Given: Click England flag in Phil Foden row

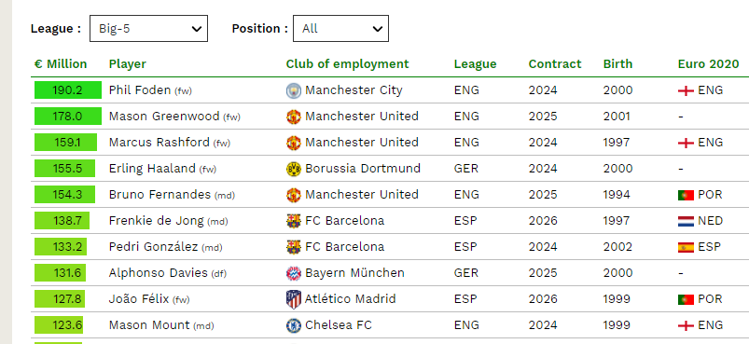Looking at the screenshot, I should tap(686, 90).
